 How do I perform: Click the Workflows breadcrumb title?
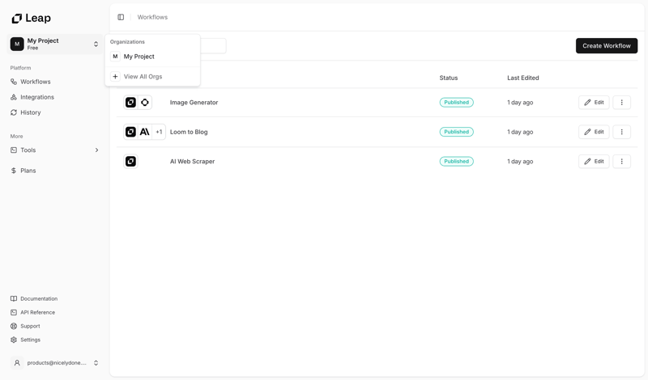coord(152,17)
